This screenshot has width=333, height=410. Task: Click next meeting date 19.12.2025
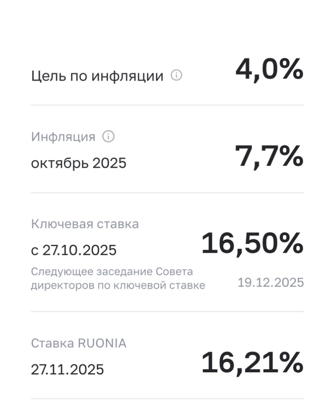pyautogui.click(x=271, y=282)
